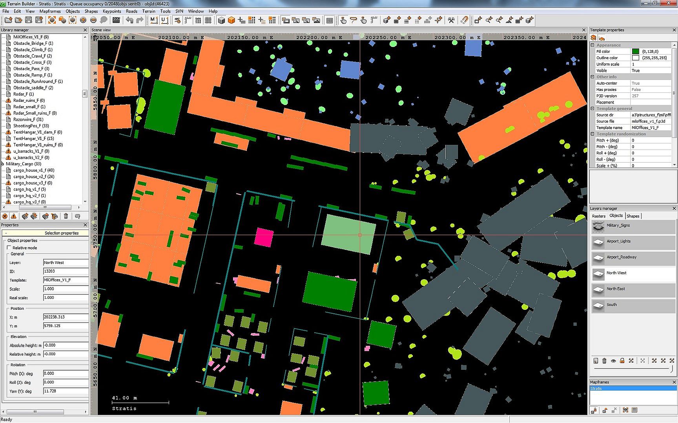Click the magnet snap tool icon
The height and width of the screenshot is (423, 678).
464,20
